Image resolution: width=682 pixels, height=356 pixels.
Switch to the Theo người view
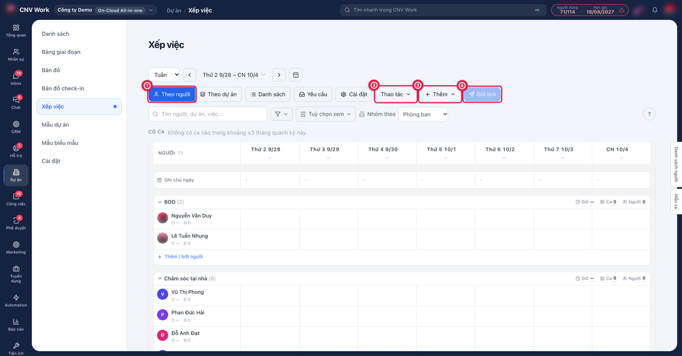coord(172,94)
